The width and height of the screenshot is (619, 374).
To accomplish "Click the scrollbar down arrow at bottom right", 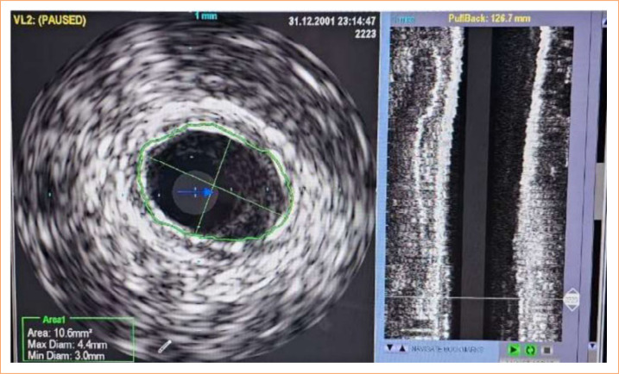I will coord(592,346).
